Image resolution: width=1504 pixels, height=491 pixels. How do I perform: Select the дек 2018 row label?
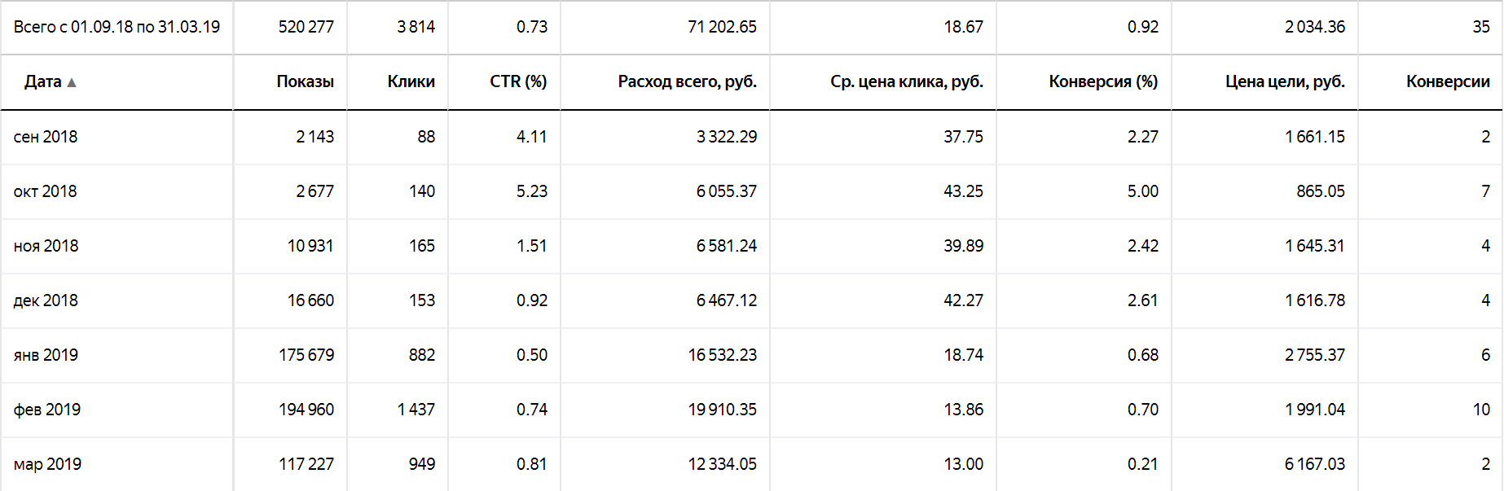(x=46, y=300)
